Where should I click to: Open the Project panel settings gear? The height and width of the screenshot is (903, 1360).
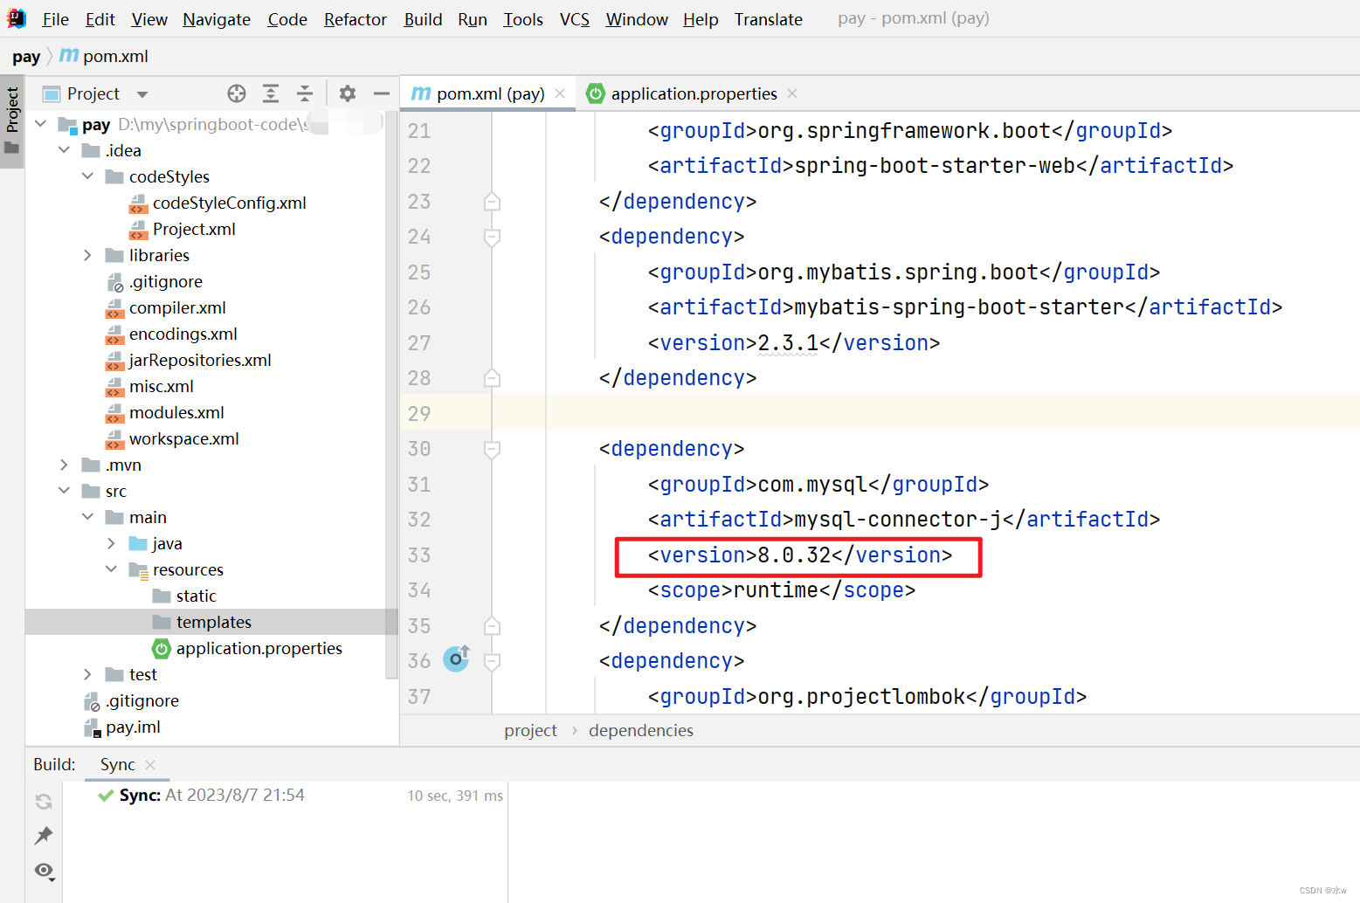pos(347,93)
